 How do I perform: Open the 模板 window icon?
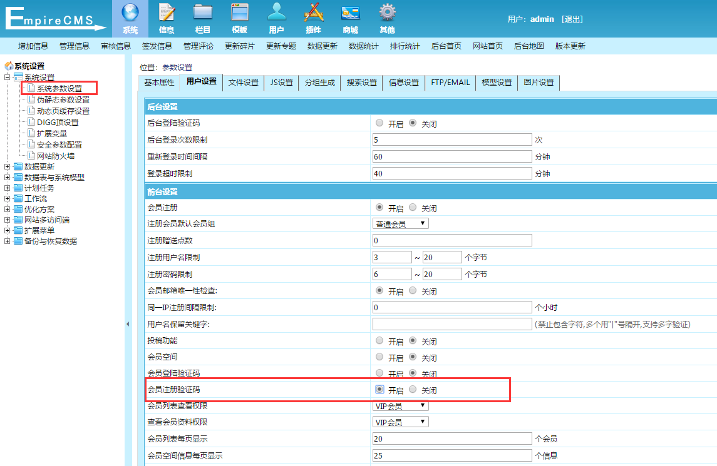(240, 13)
